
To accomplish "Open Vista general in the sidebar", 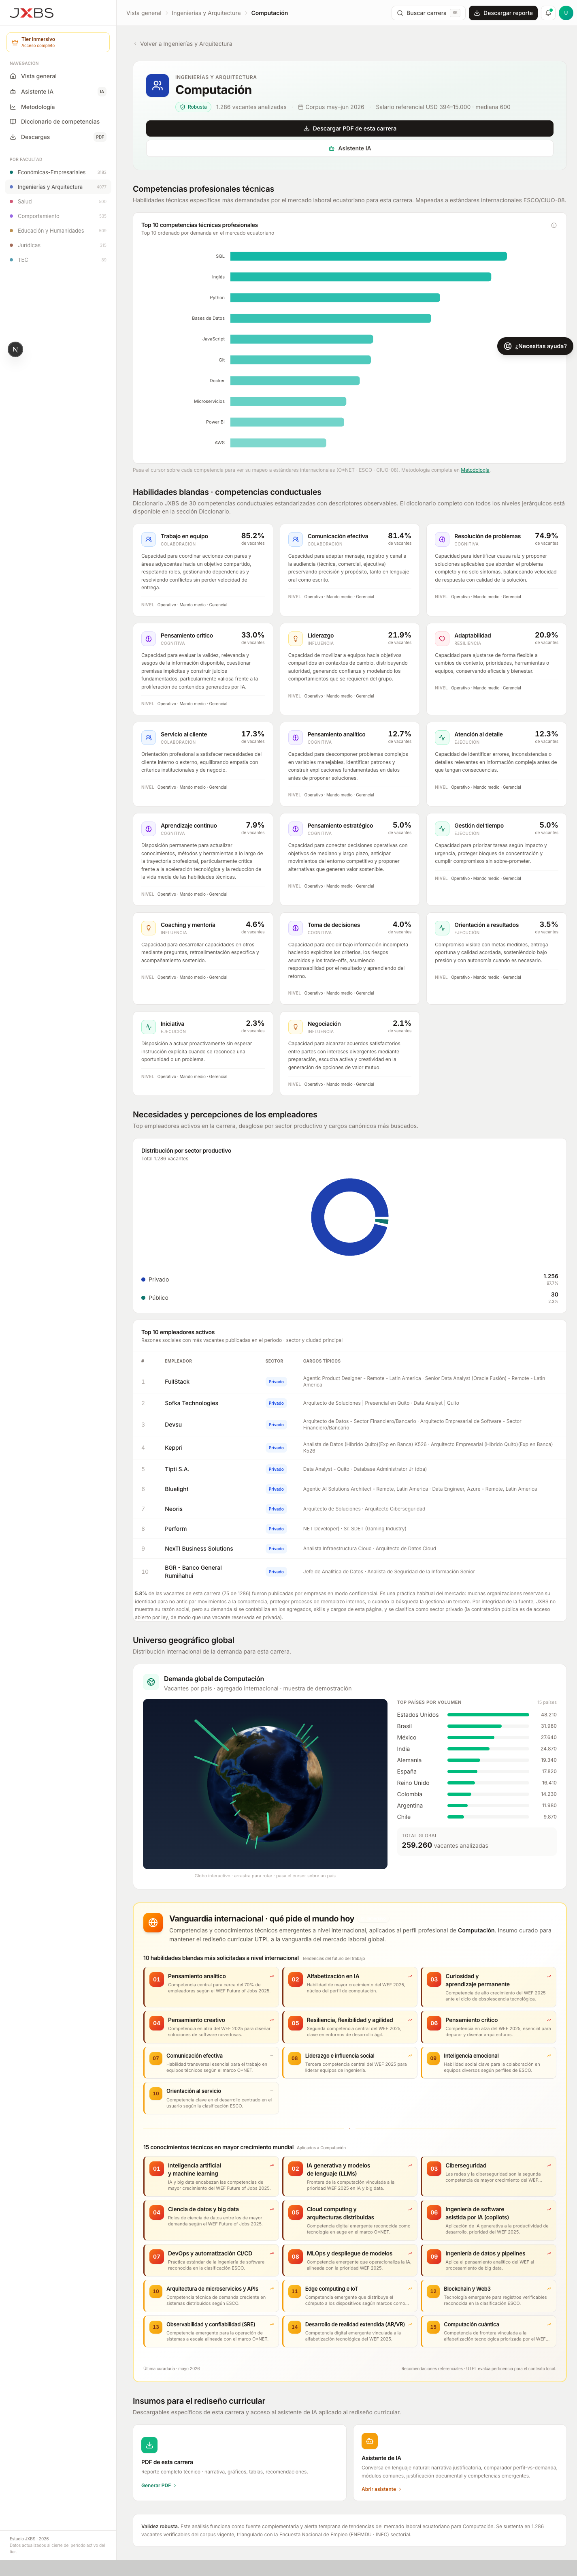I will (x=58, y=76).
